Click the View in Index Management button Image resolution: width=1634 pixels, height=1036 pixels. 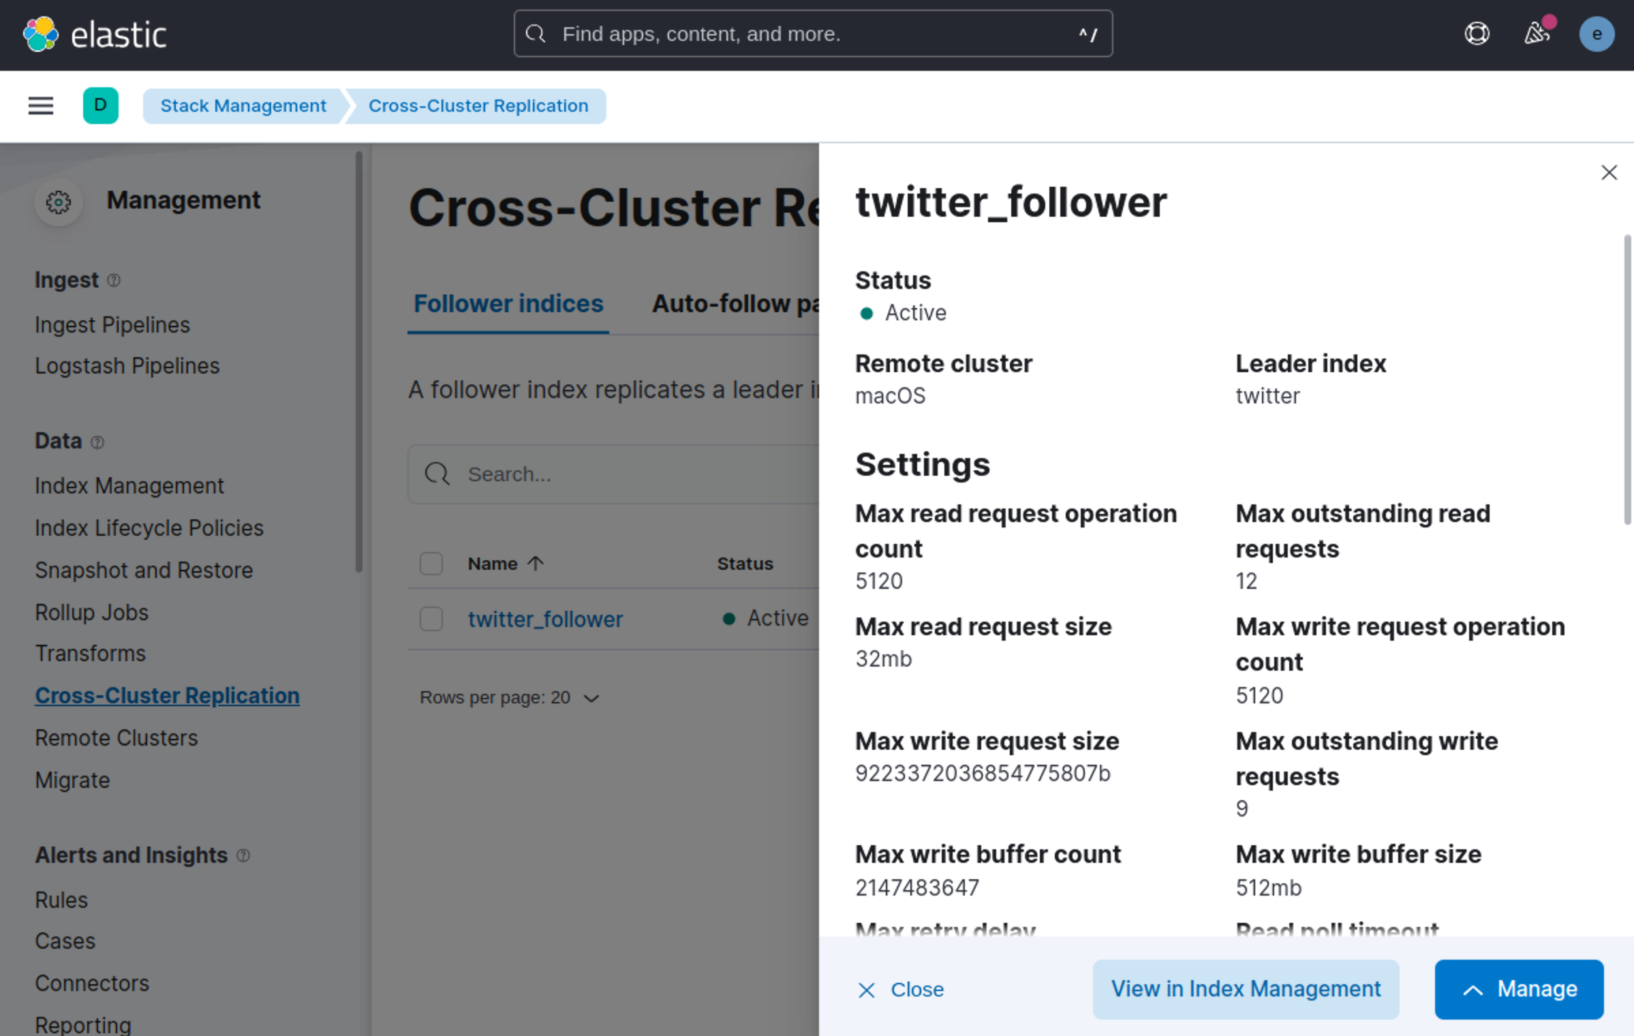coord(1246,989)
